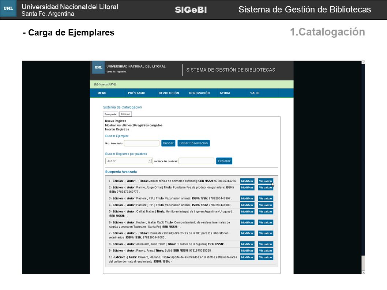387x290 pixels.
Task: Visualizar record 6 Comportamiento de verdeos invernales
Action: 266,222
